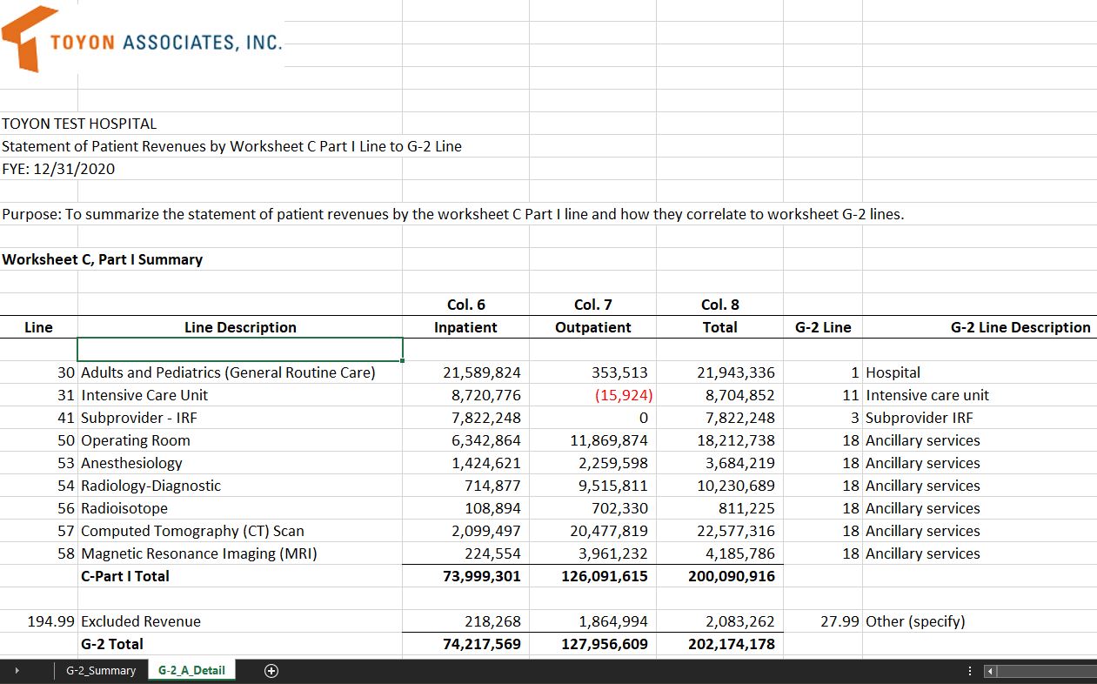Select the G-2_A_Detail sheet tab
The width and height of the screenshot is (1097, 684).
[x=191, y=670]
